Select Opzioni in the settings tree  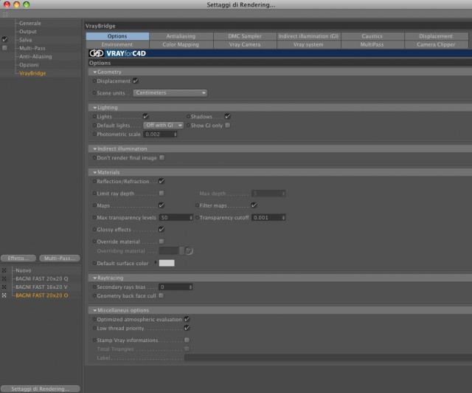point(29,65)
